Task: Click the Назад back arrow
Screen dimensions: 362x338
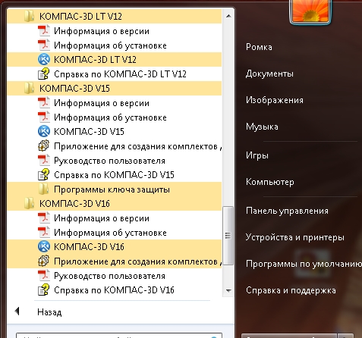Action: [x=17, y=311]
